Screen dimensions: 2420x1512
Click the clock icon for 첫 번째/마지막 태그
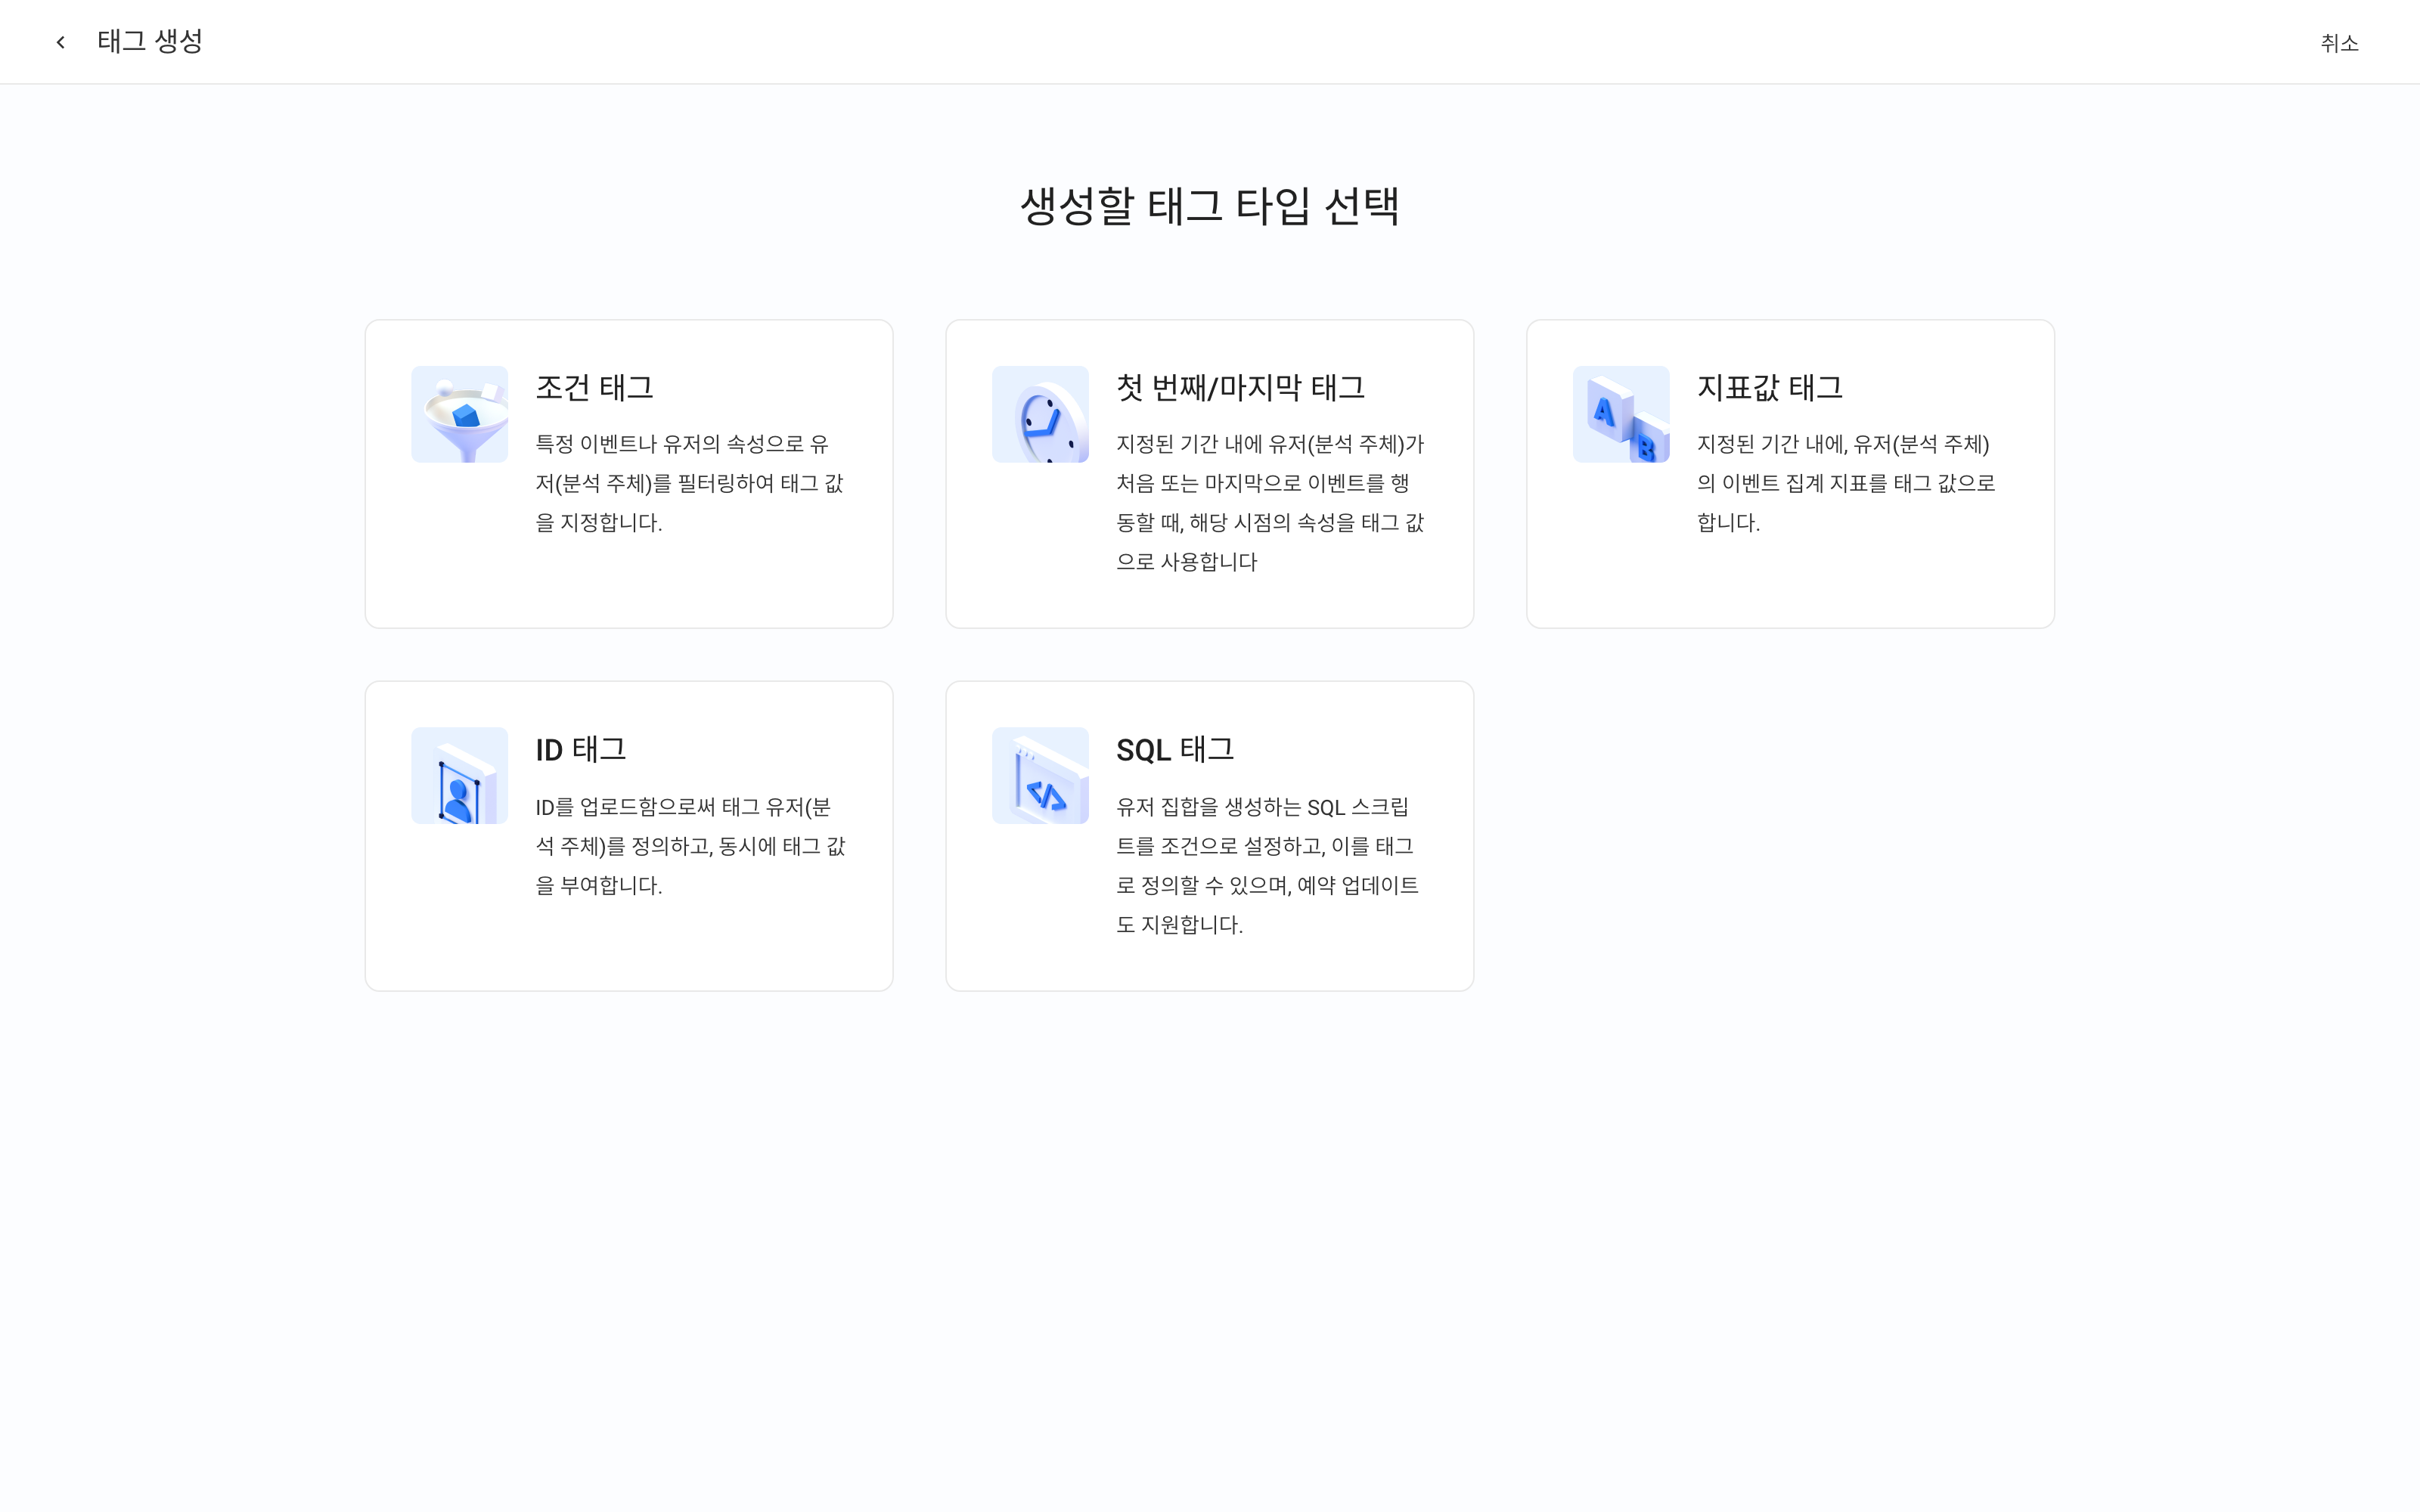coord(1040,414)
